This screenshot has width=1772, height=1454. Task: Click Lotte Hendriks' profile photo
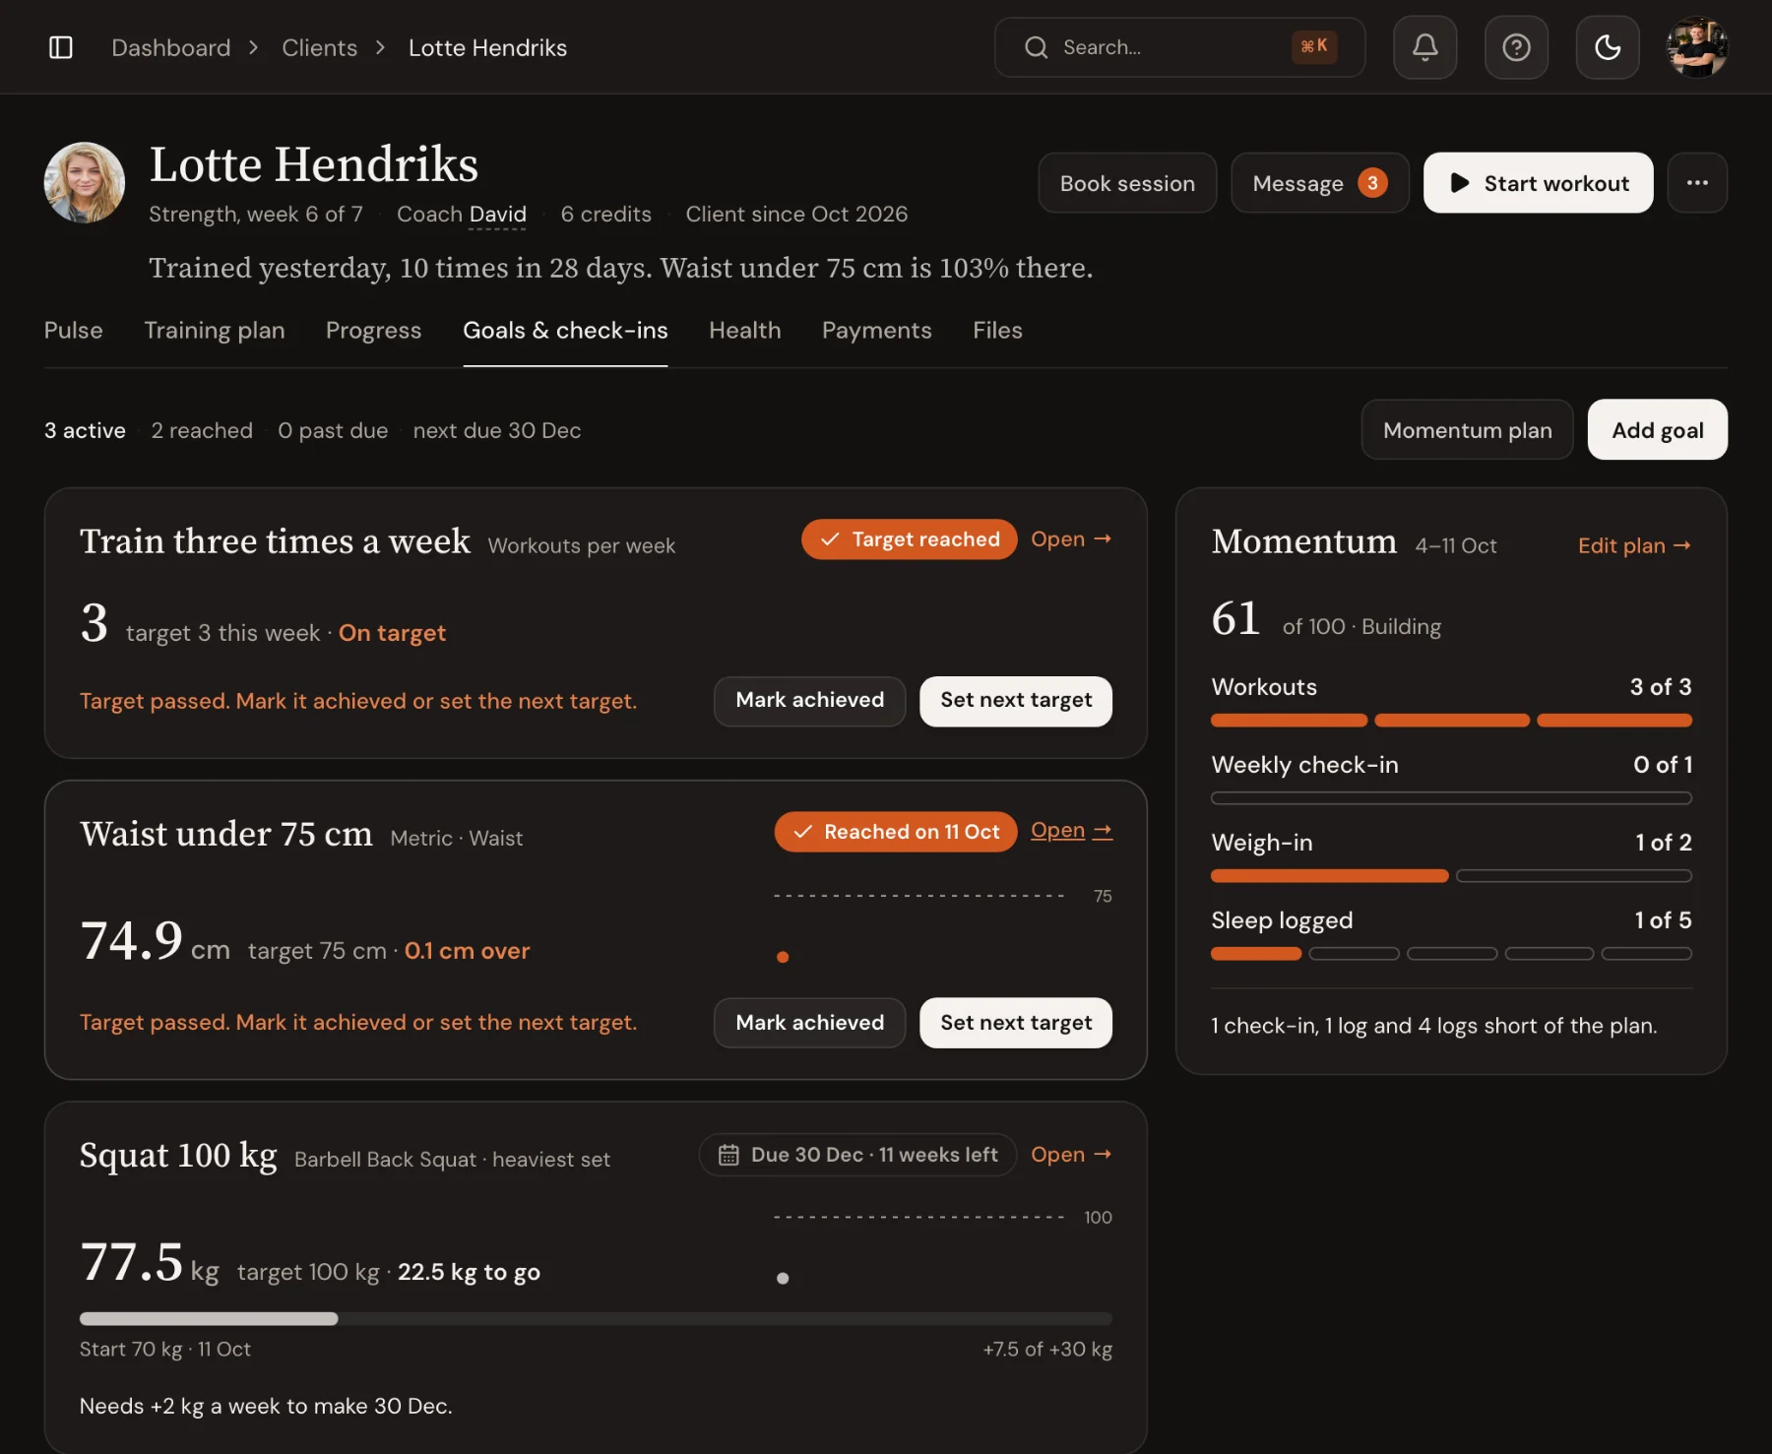85,182
